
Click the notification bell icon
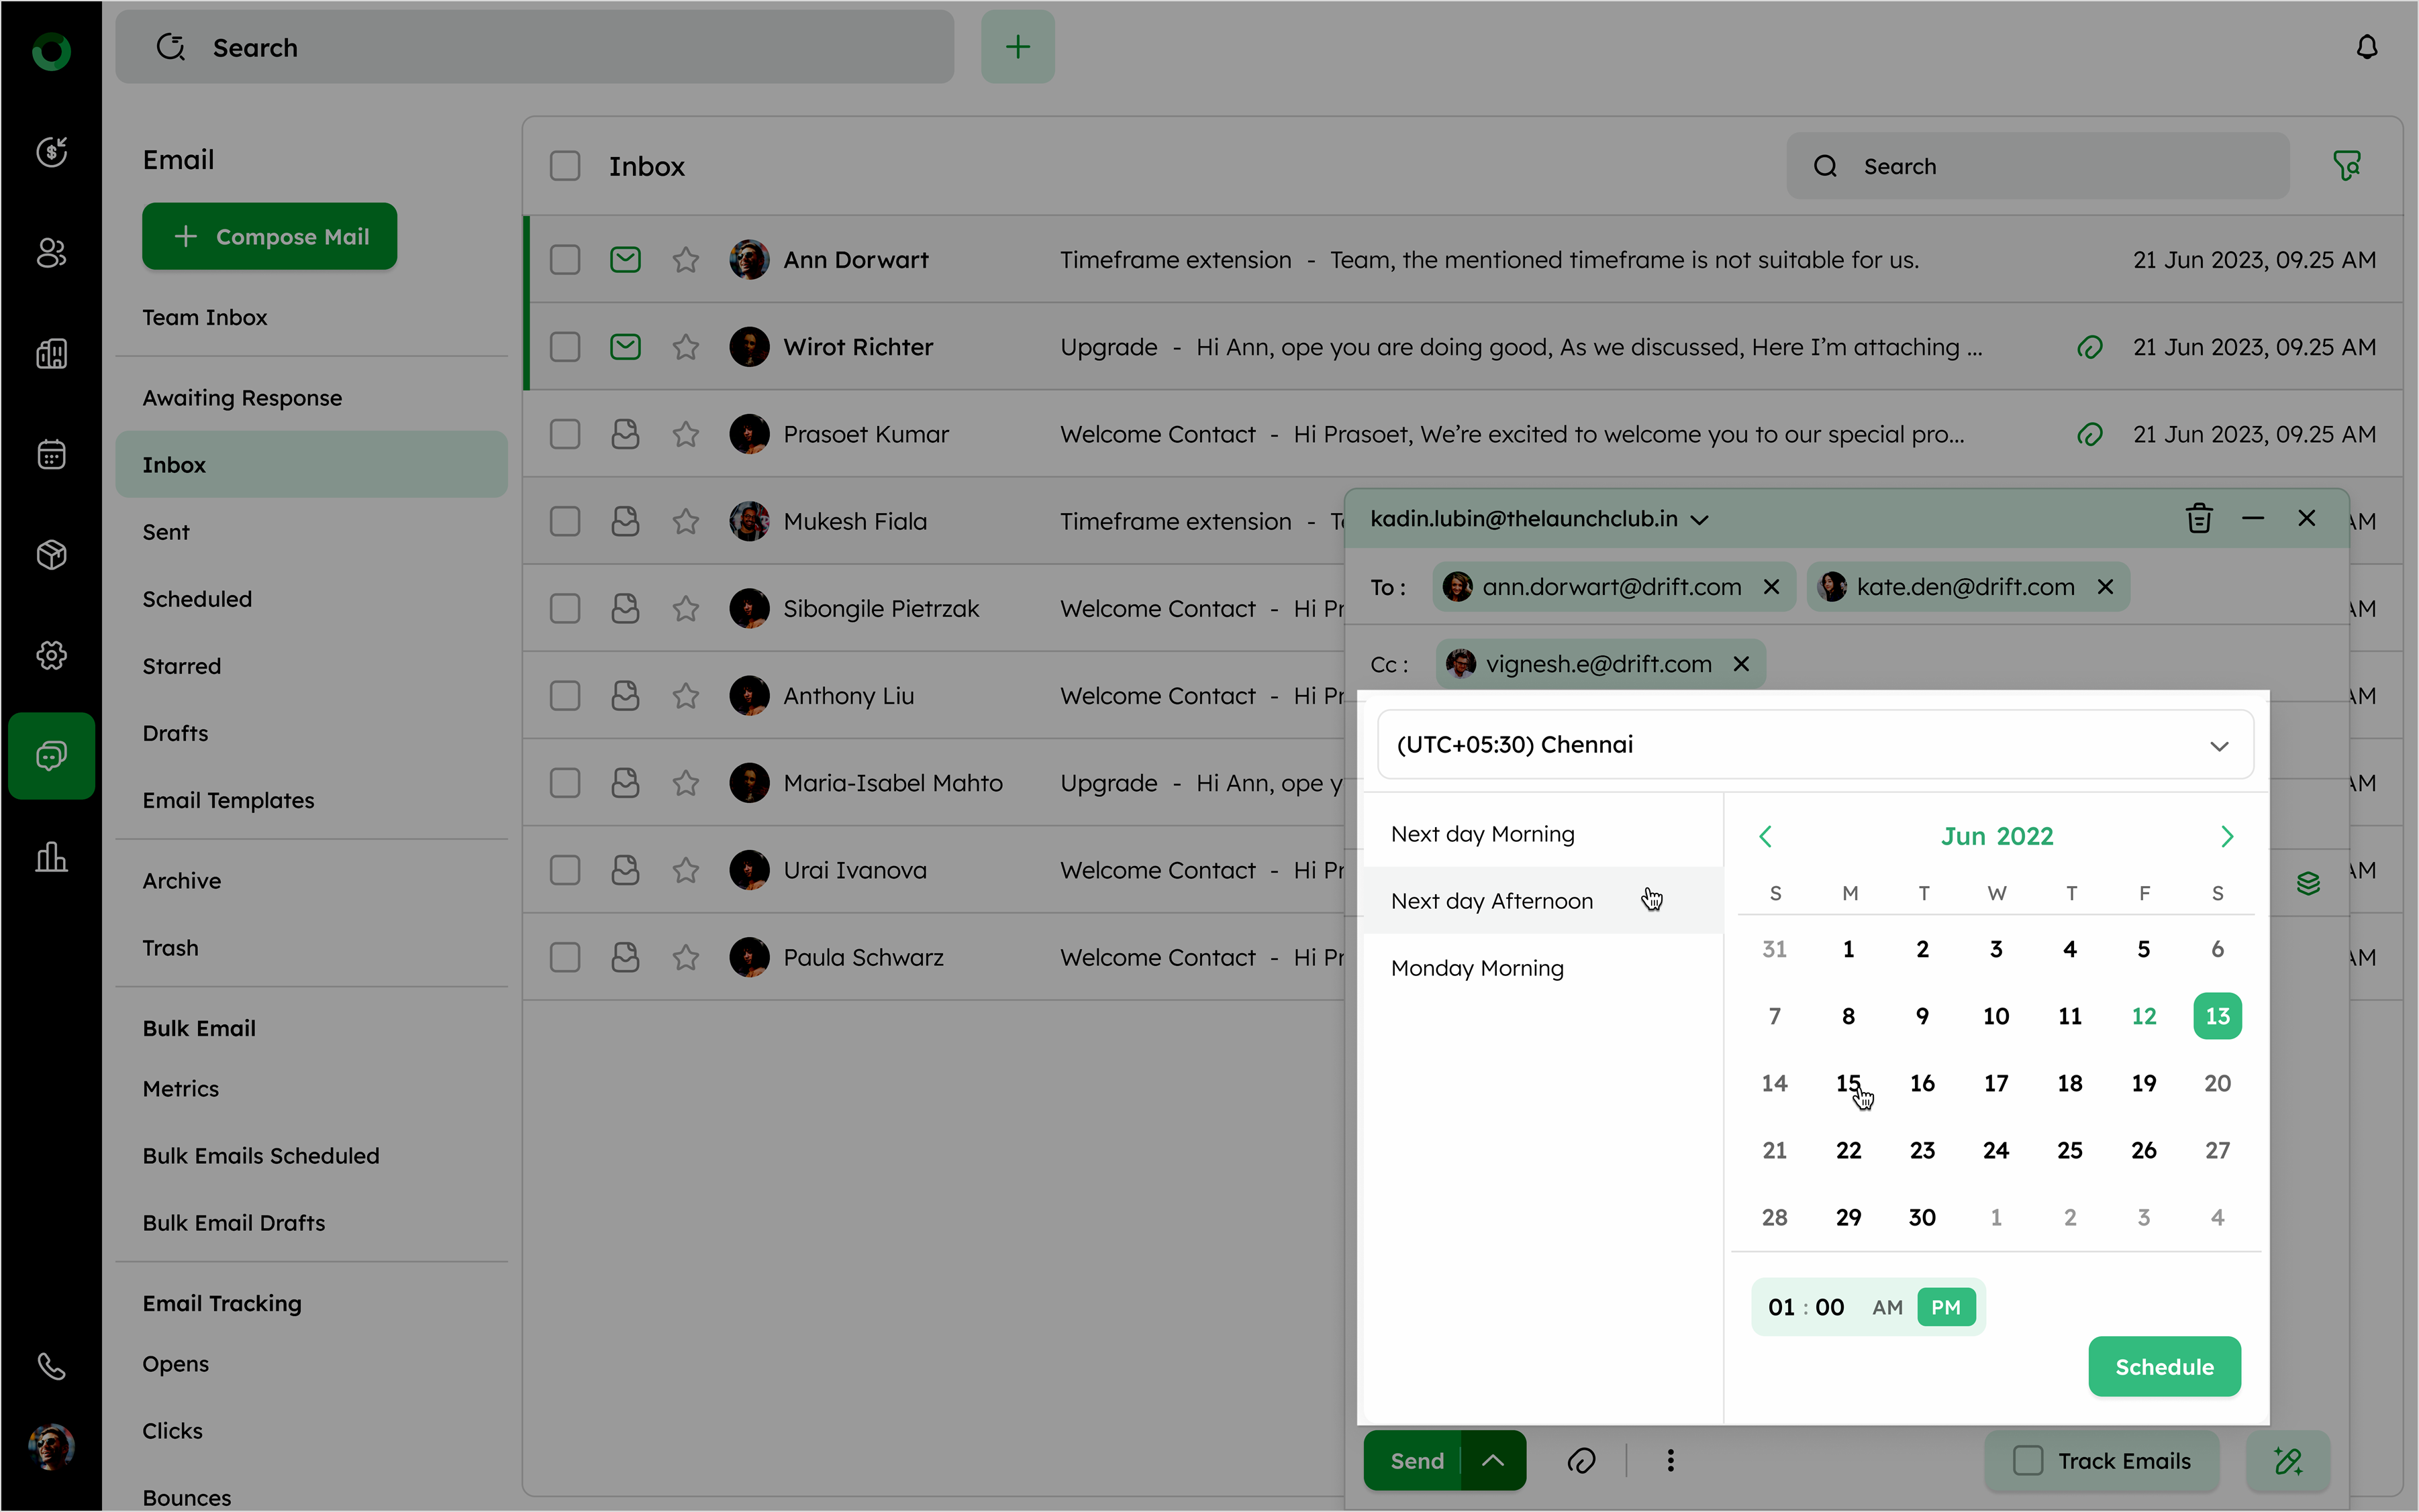point(2366,47)
